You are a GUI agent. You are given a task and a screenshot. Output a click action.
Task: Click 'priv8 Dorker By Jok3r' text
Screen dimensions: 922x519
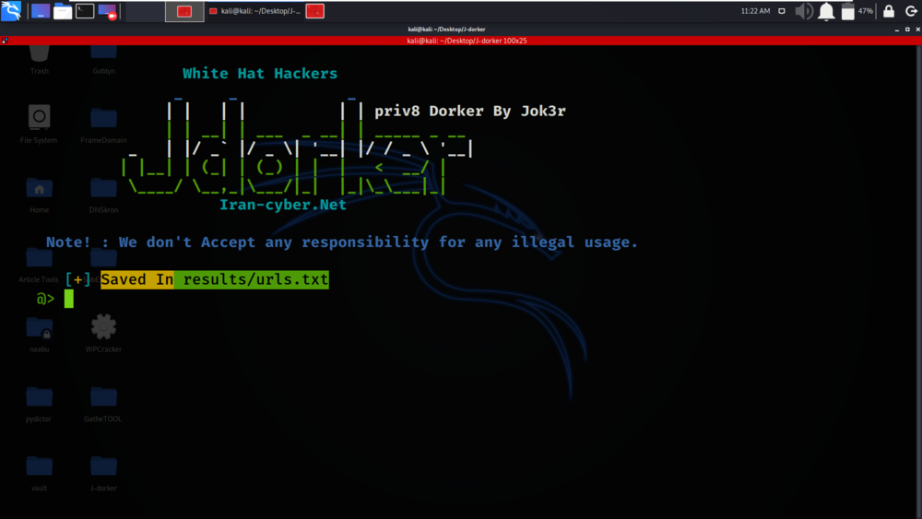[470, 112]
